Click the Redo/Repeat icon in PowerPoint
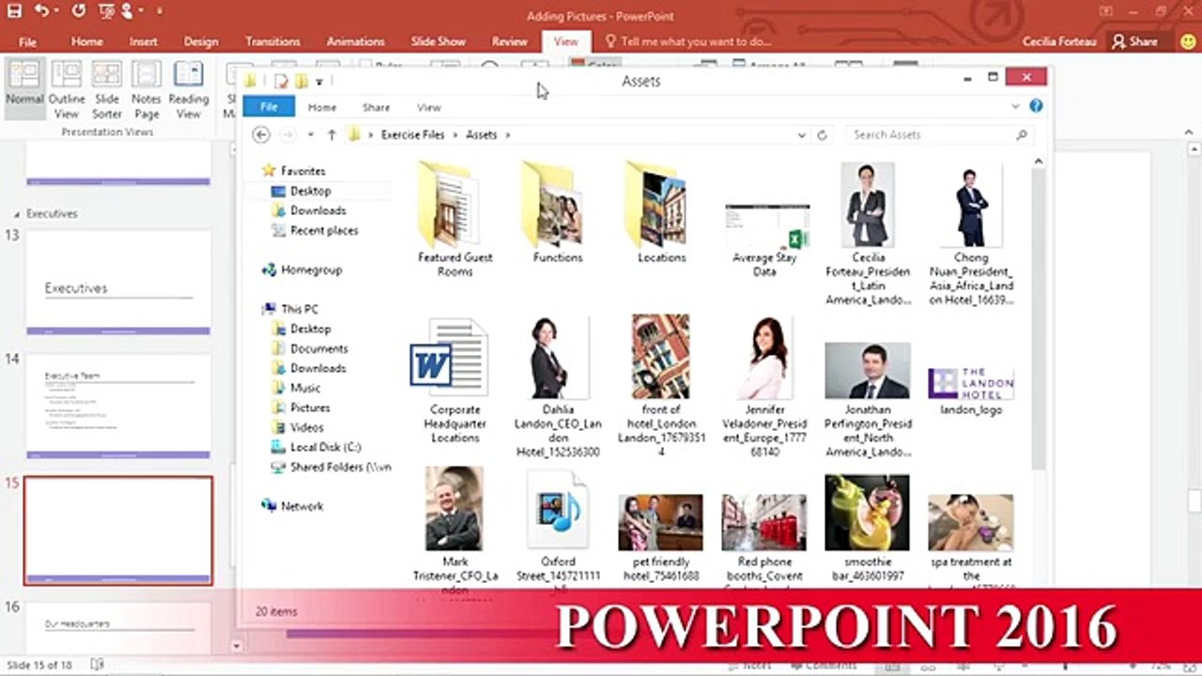This screenshot has height=676, width=1202. coord(78,11)
